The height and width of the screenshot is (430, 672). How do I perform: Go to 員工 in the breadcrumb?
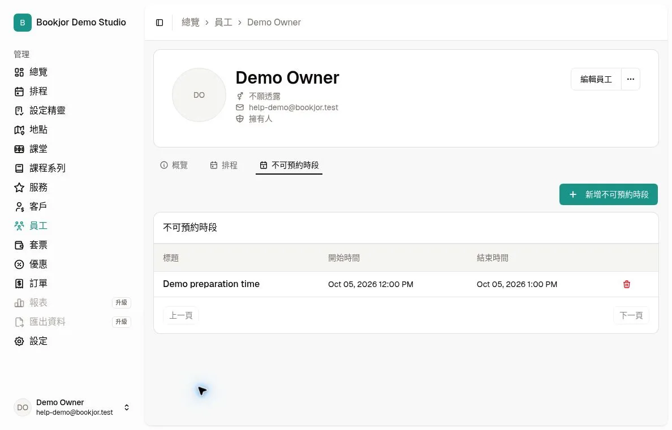coord(223,22)
